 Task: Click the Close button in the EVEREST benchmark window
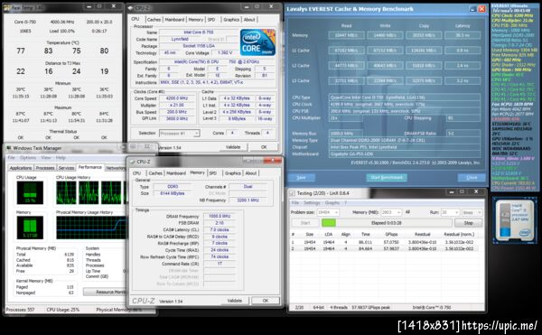(x=472, y=178)
